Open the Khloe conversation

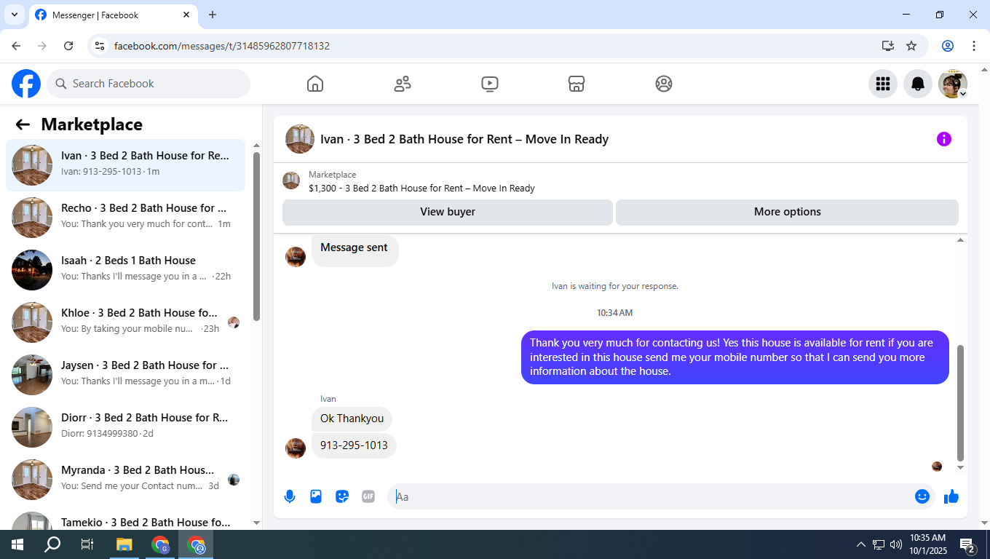[126, 322]
